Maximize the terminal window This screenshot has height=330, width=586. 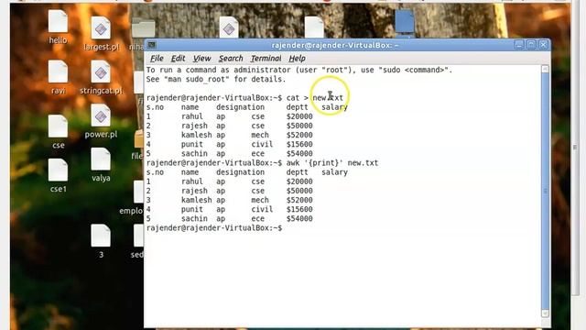point(531,45)
